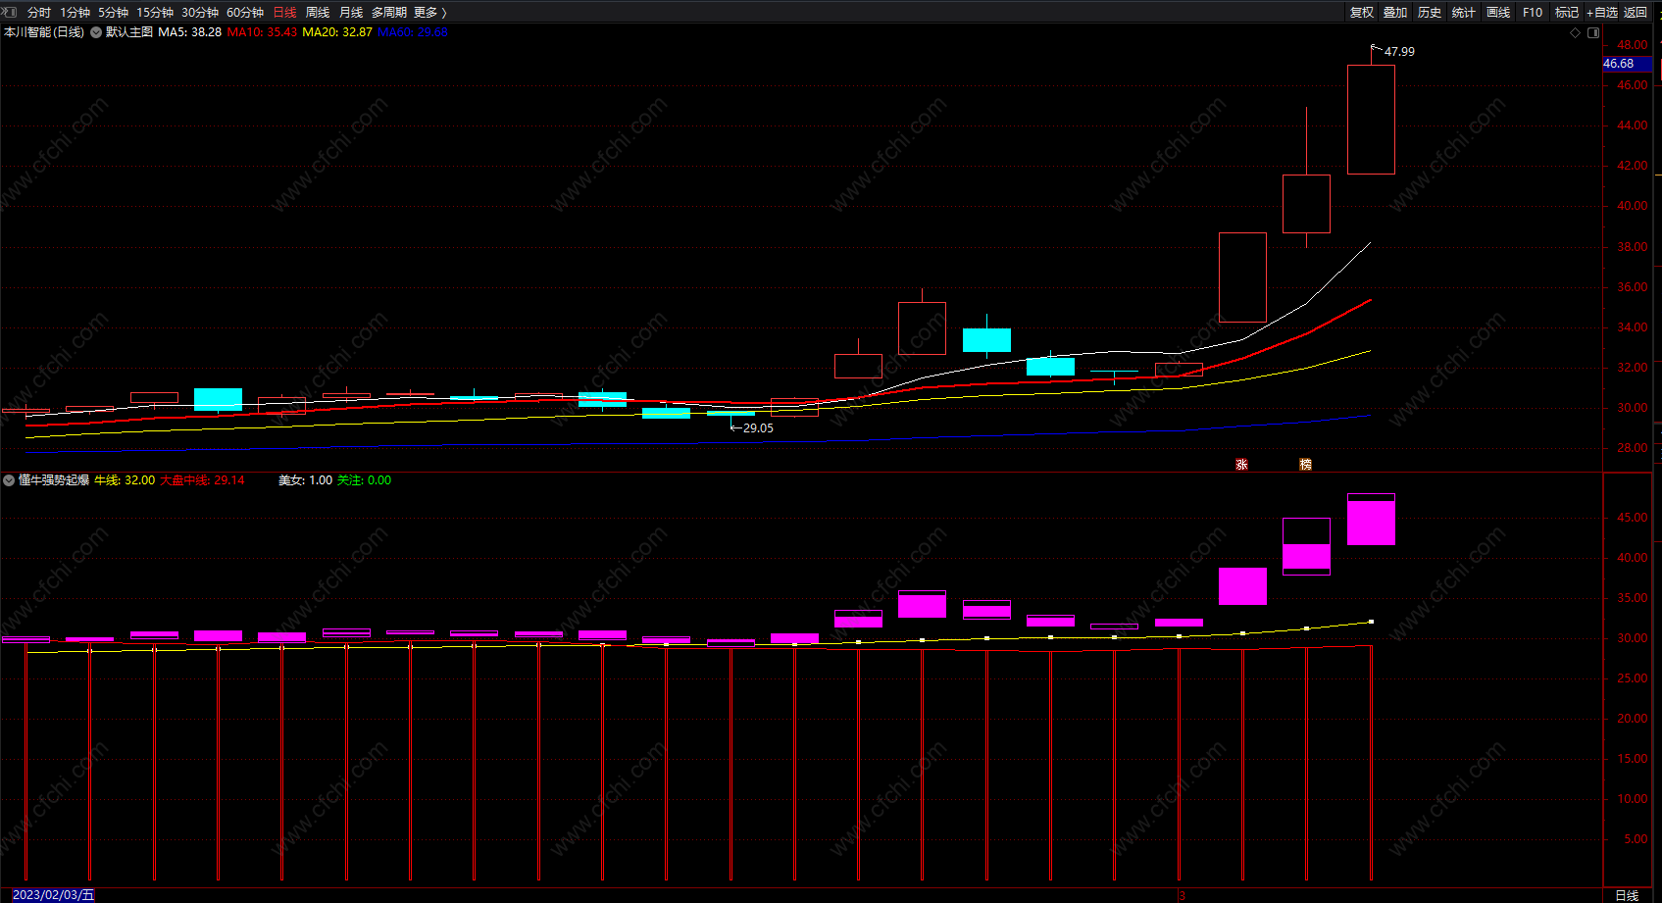Select the 5分钟 period tab
The image size is (1662, 903).
114,13
